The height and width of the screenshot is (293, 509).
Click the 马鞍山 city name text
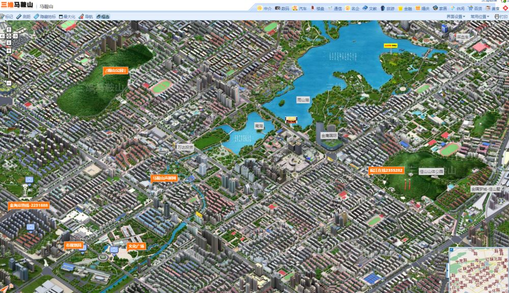click(46, 6)
